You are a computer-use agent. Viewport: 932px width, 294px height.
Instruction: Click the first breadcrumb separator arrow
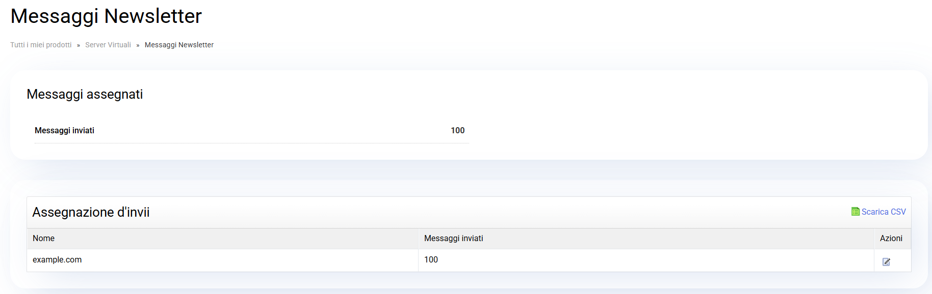pyautogui.click(x=79, y=45)
